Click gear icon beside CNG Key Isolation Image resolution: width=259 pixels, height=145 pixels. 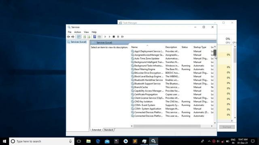[x=132, y=101]
